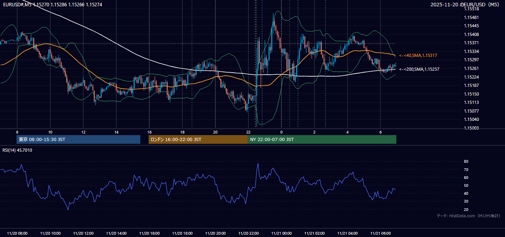This screenshot has height=237, width=505.
Task: Click price axis value 1.15445
Action: [x=471, y=26]
